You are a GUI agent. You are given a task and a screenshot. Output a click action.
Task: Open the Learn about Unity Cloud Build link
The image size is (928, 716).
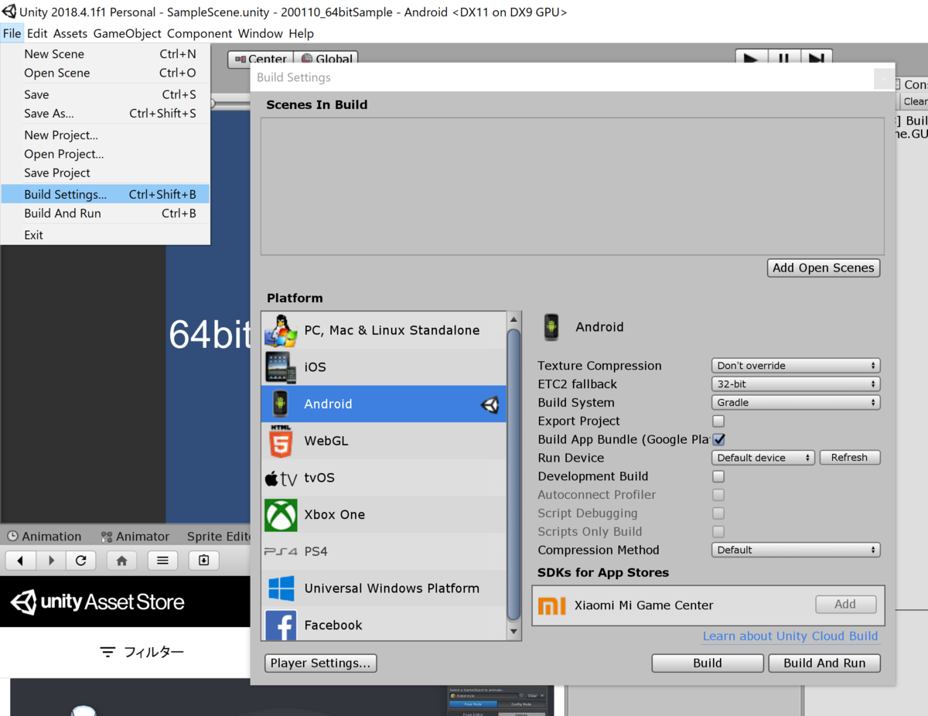(x=790, y=636)
